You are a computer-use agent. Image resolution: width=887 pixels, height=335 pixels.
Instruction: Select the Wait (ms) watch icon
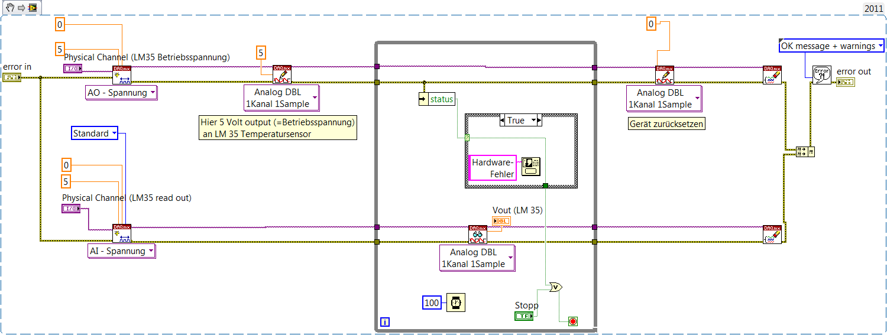tap(455, 302)
